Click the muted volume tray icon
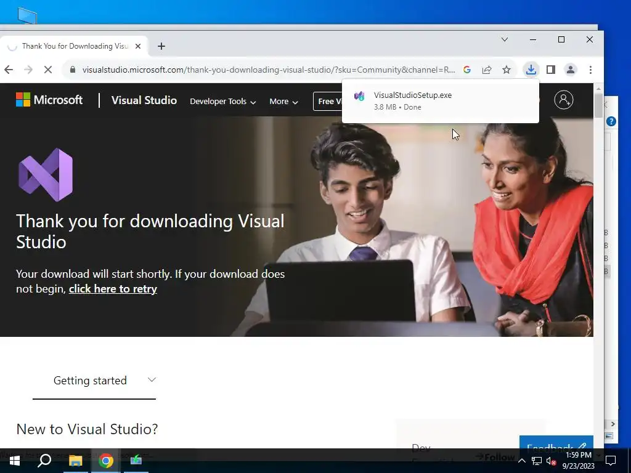The height and width of the screenshot is (473, 631). [x=551, y=461]
